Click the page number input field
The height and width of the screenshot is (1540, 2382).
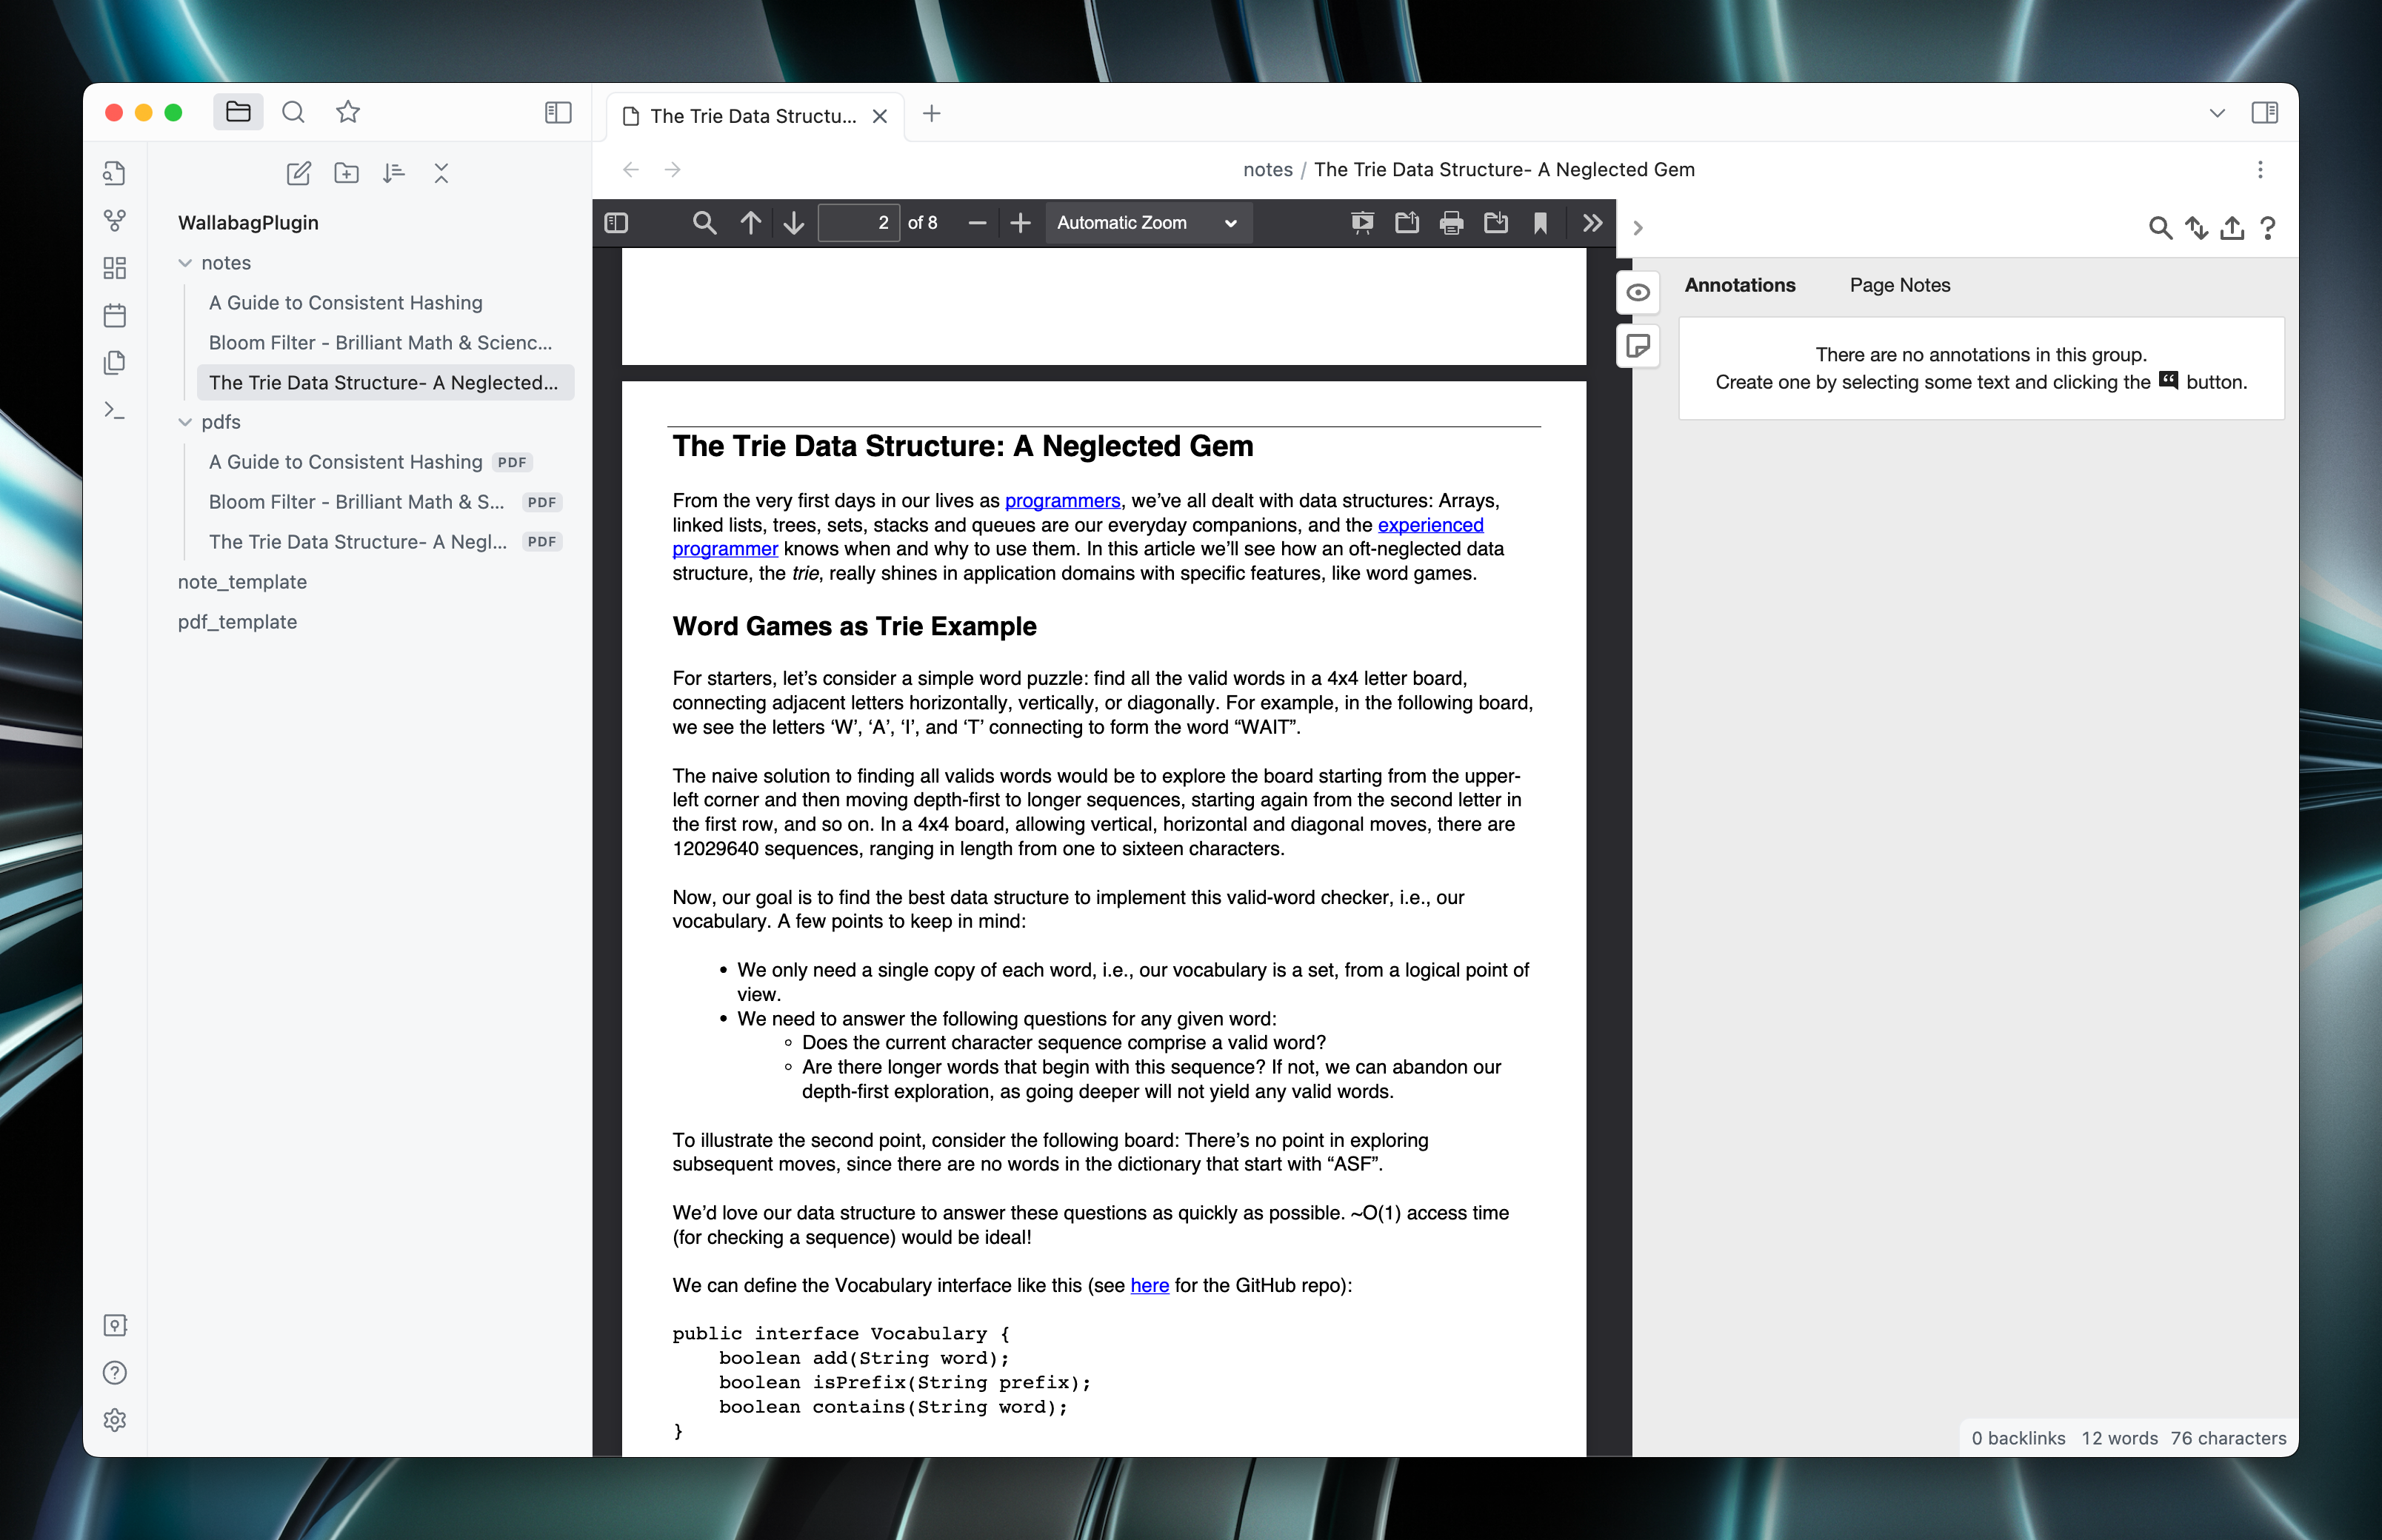point(858,223)
